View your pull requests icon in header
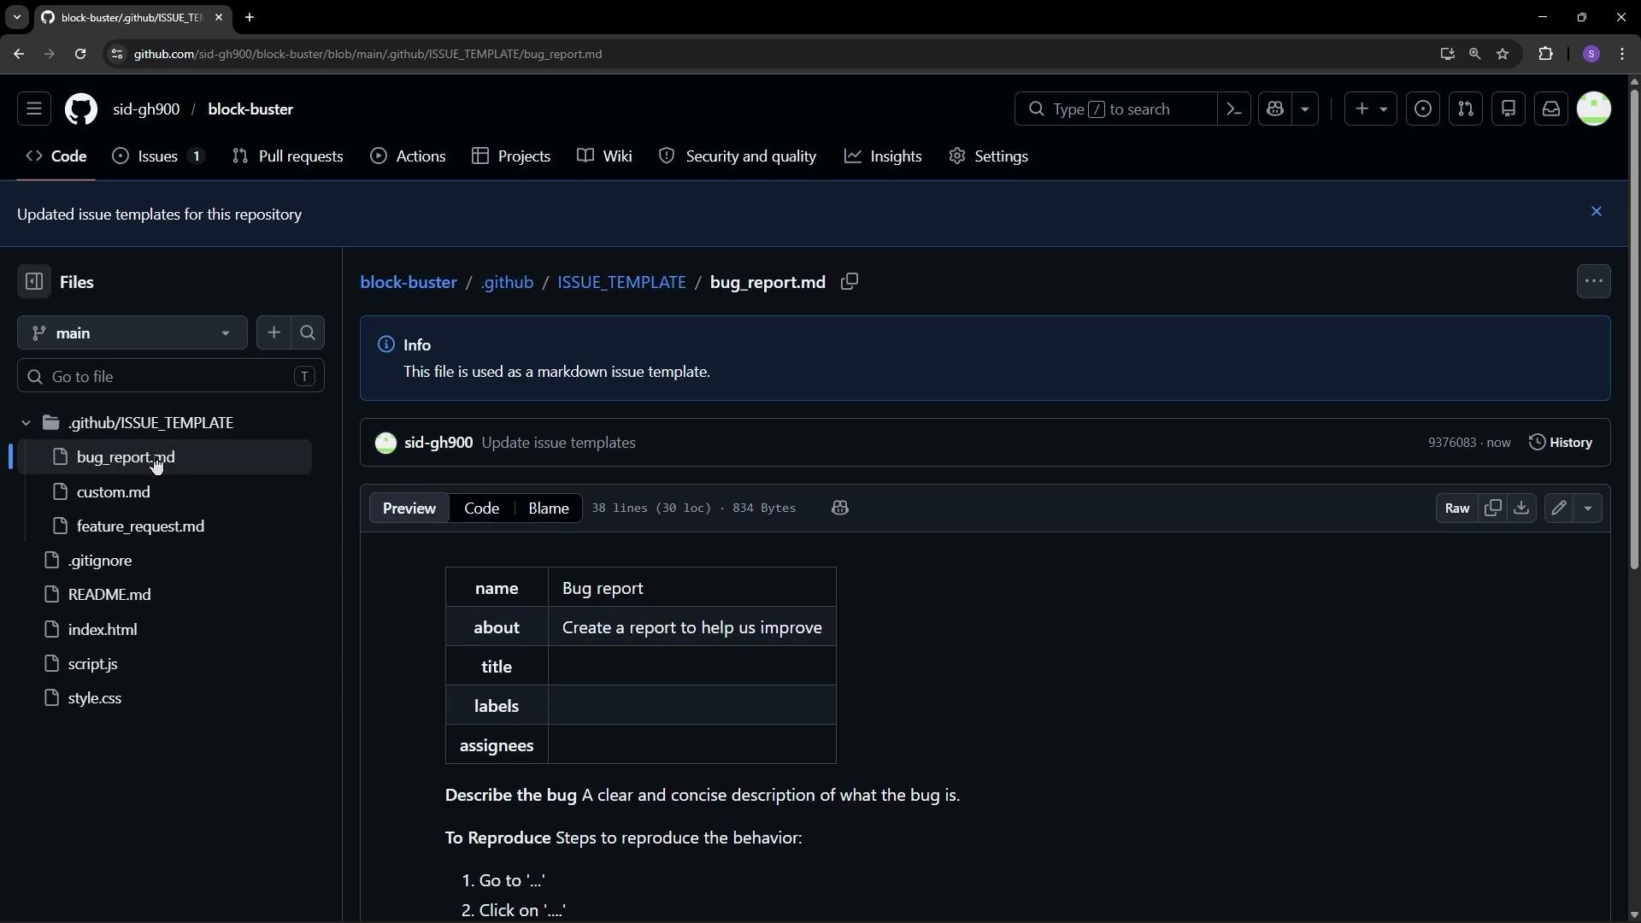Screen dimensions: 1641x923 (x=1466, y=109)
